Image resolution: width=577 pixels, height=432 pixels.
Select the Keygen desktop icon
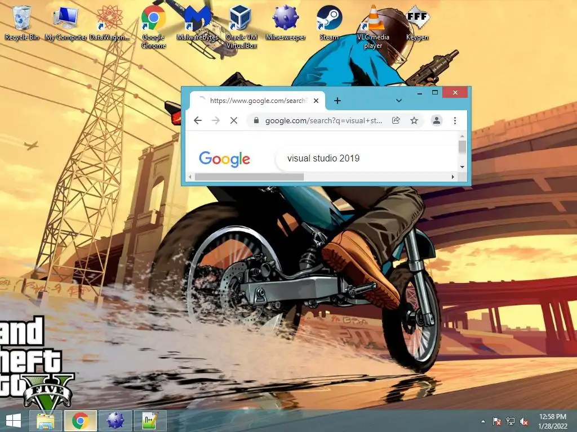click(x=418, y=22)
